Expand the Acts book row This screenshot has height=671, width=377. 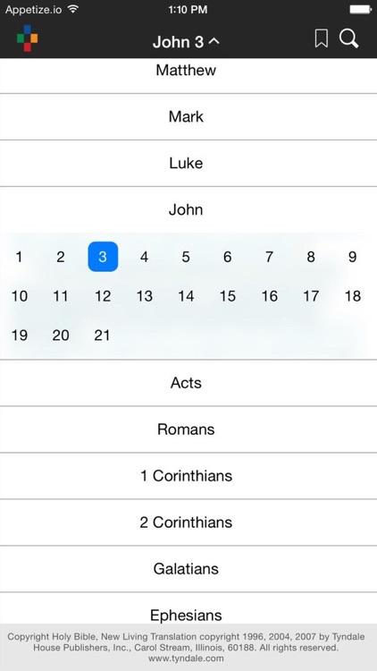(x=188, y=383)
